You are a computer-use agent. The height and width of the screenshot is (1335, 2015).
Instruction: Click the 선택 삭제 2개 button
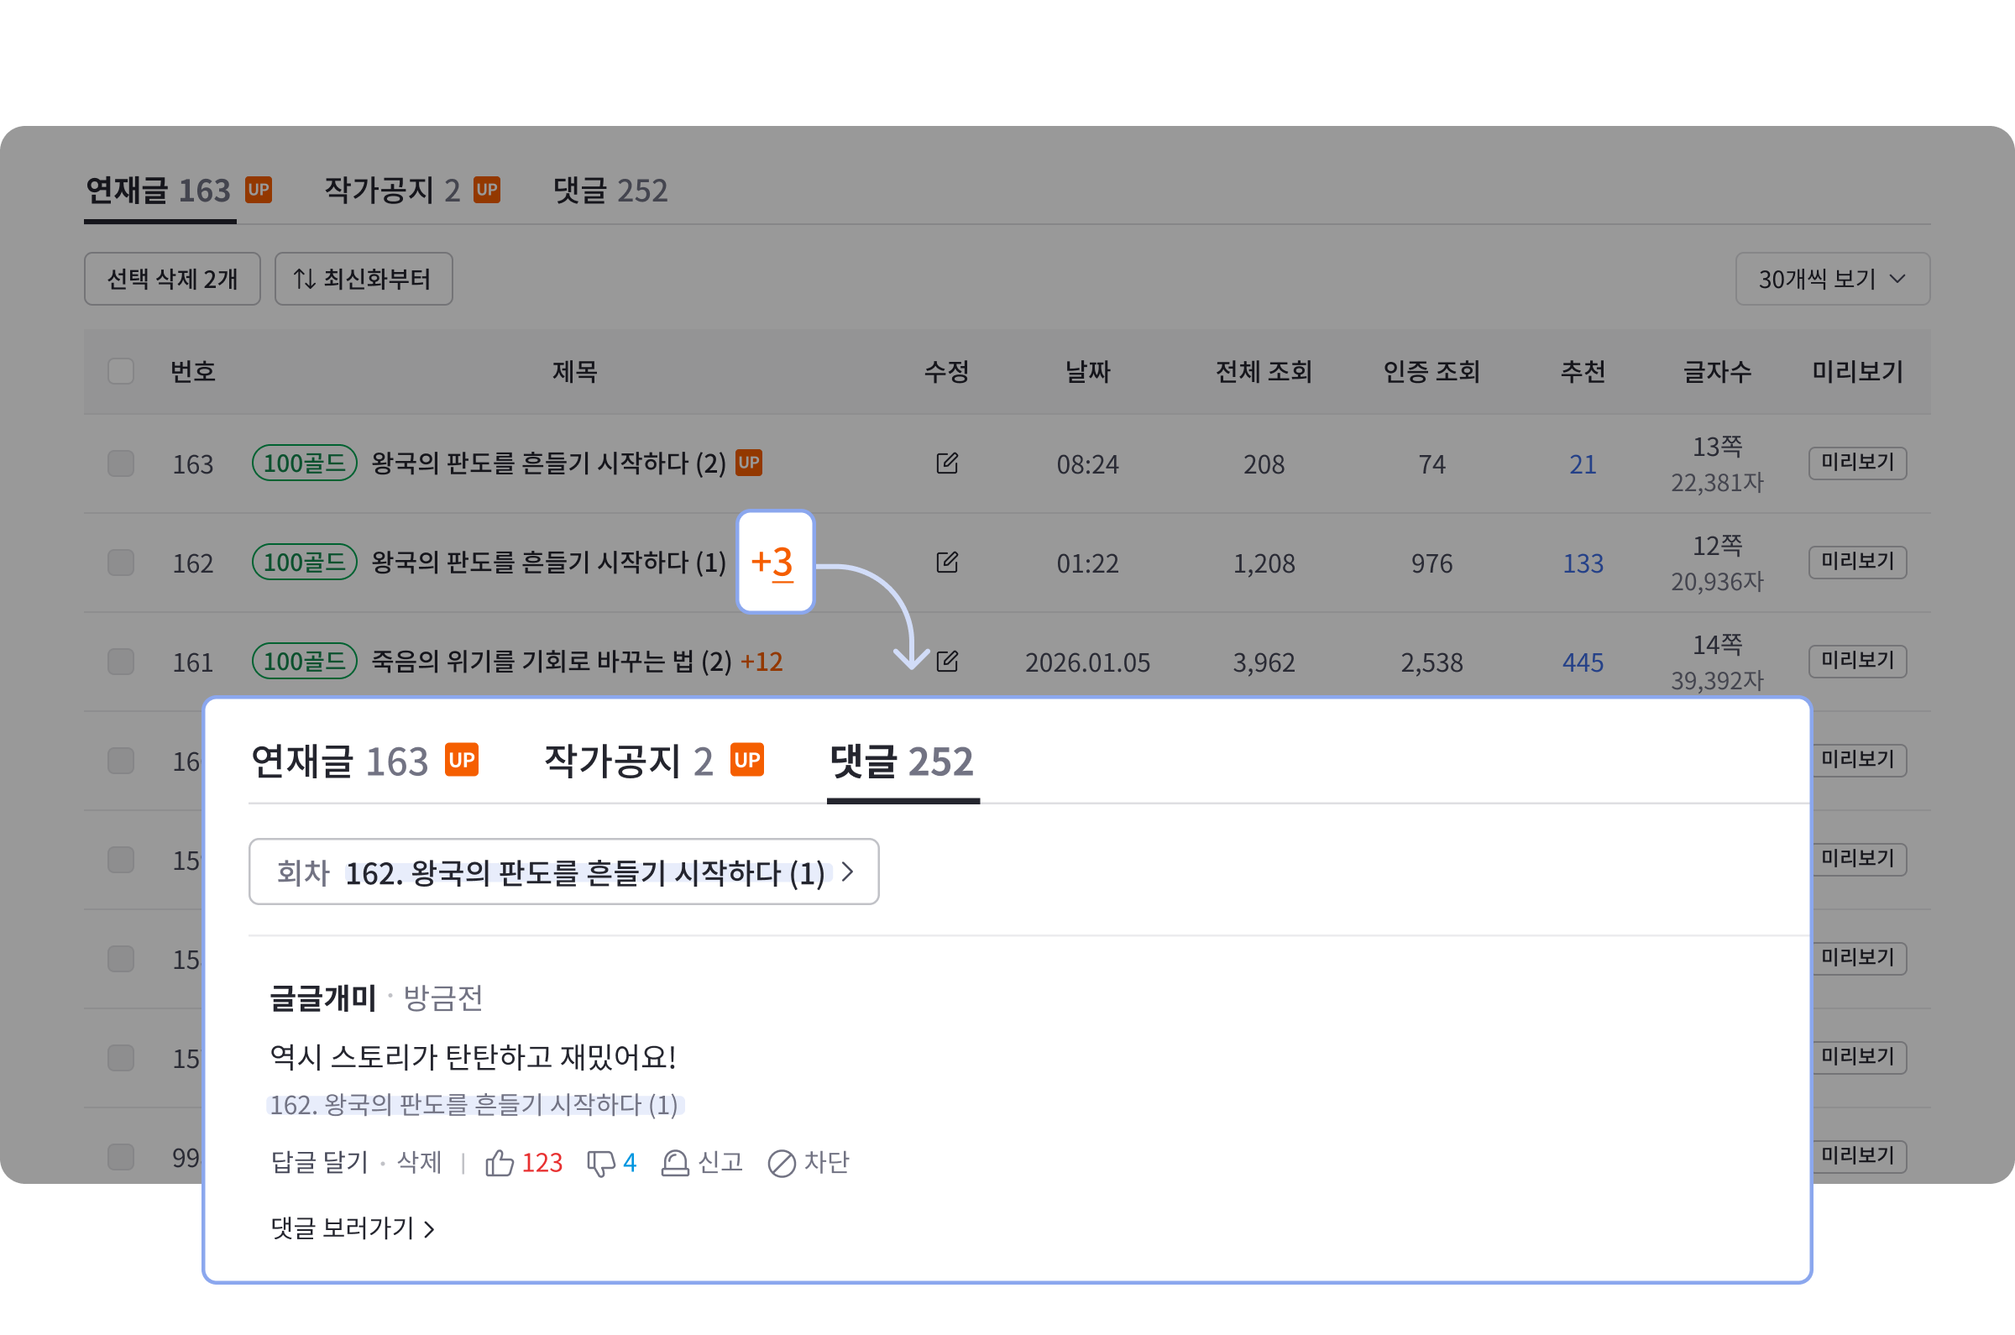click(172, 279)
